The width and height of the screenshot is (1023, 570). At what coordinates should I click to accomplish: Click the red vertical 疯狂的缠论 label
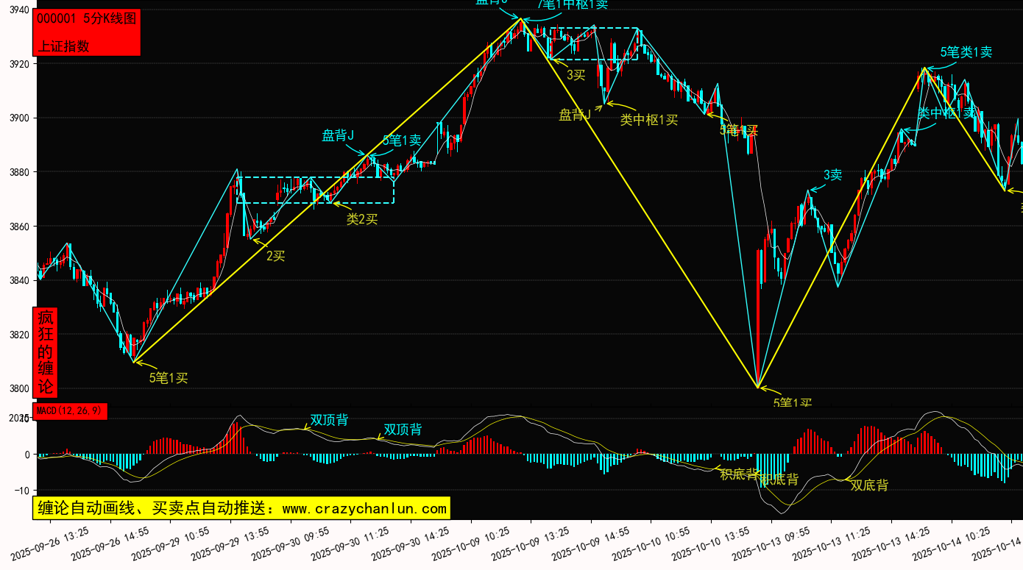point(46,352)
